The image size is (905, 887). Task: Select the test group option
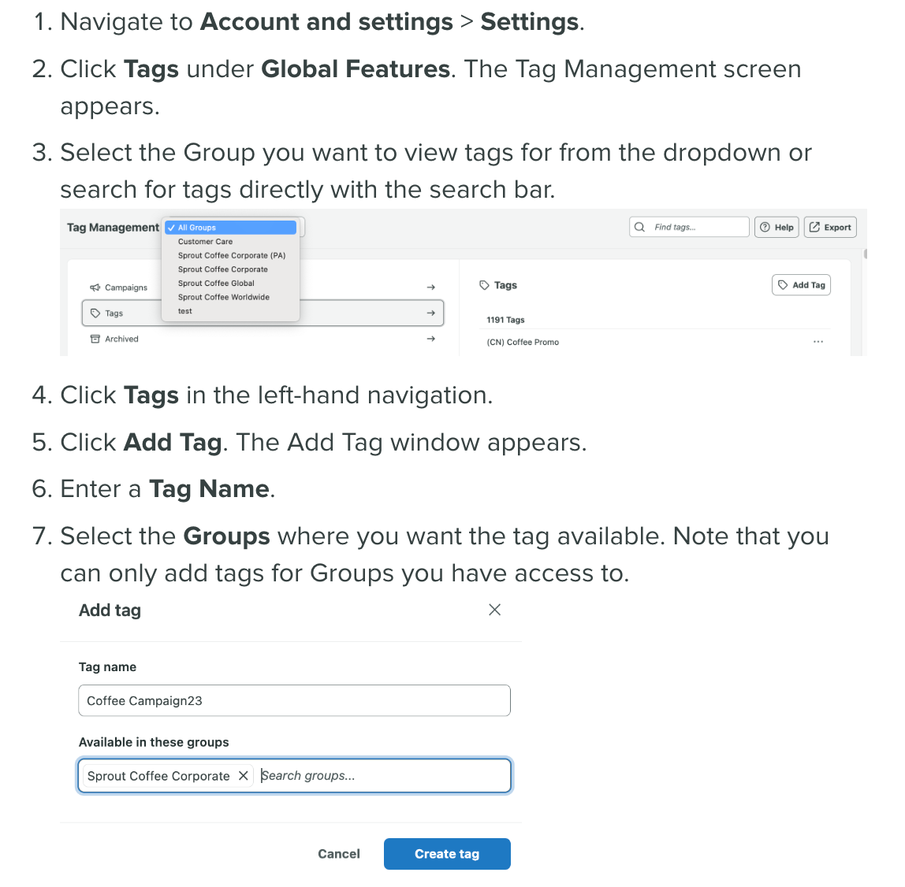(185, 311)
